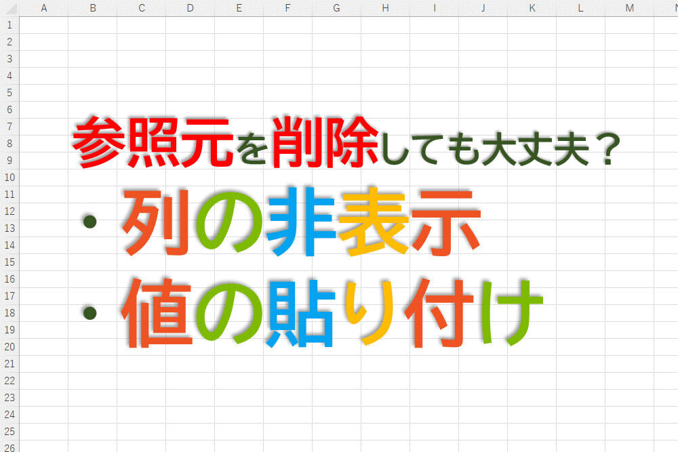The width and height of the screenshot is (678, 452).
Task: Select column A header
Action: coord(44,8)
